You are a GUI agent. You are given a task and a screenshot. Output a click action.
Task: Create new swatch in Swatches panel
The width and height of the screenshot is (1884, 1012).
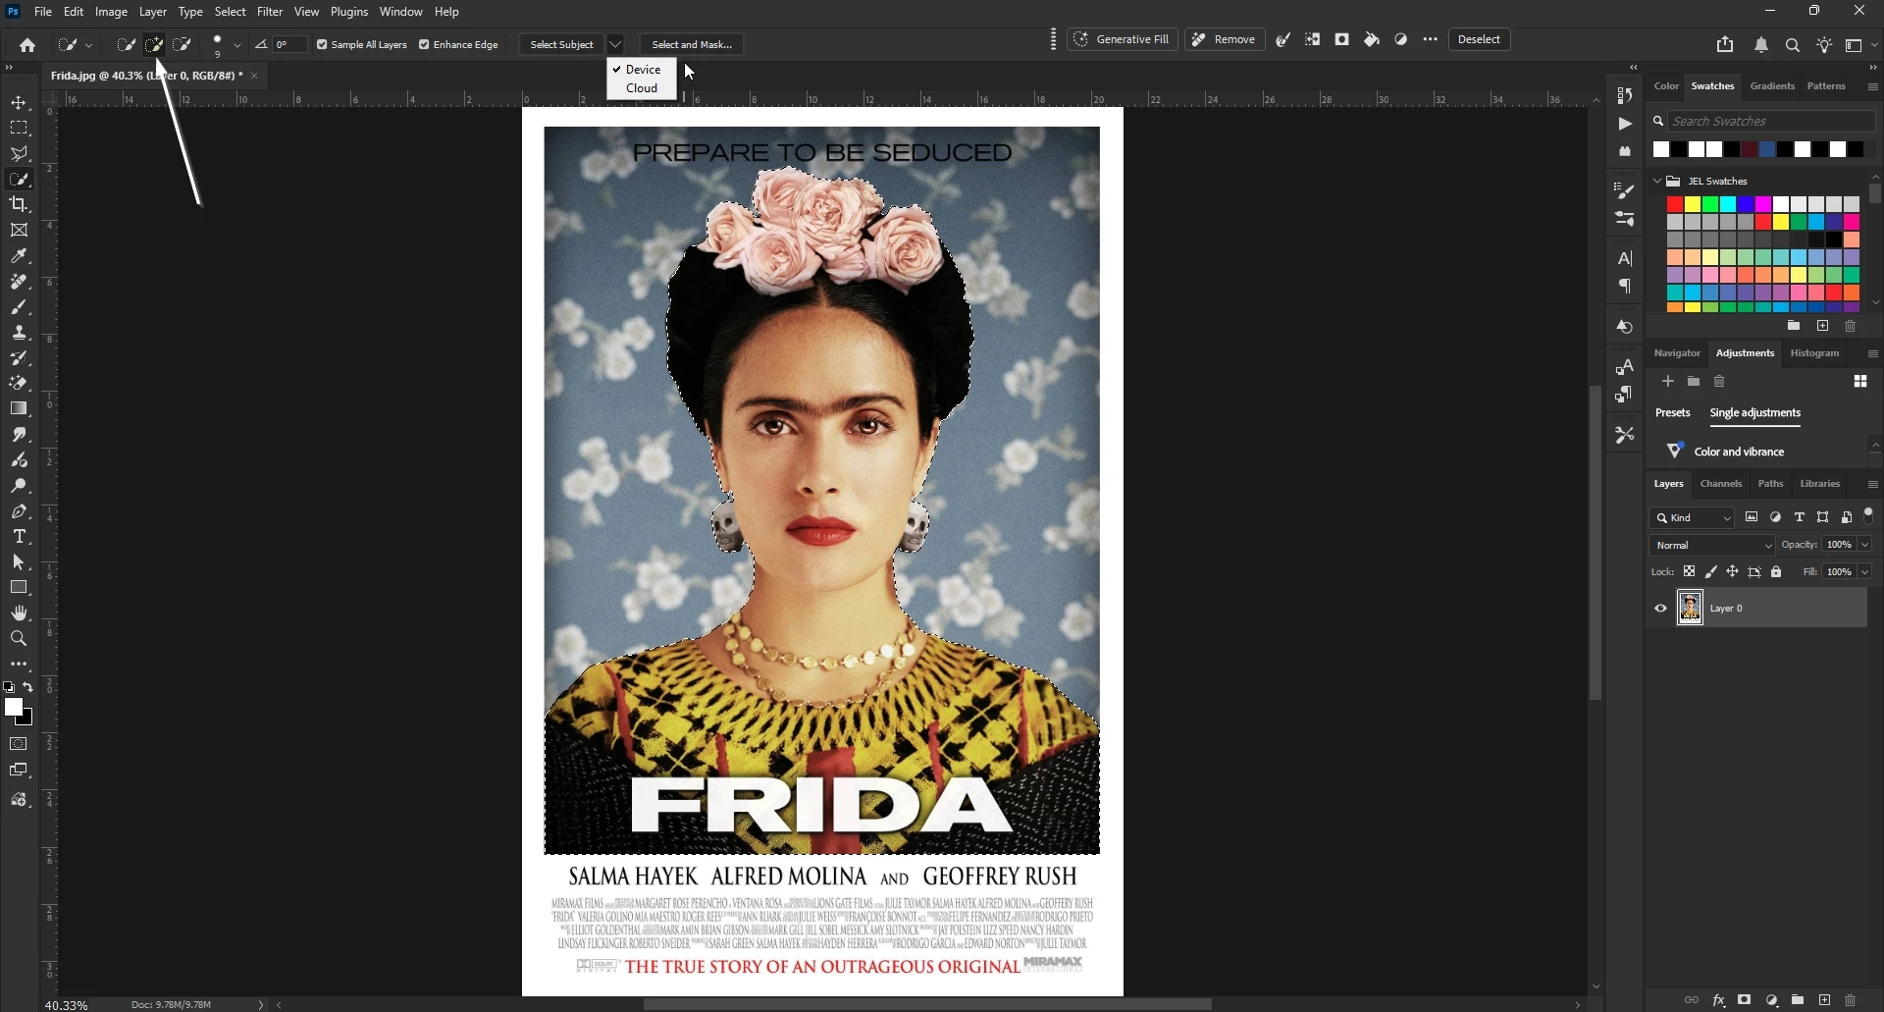click(x=1822, y=326)
